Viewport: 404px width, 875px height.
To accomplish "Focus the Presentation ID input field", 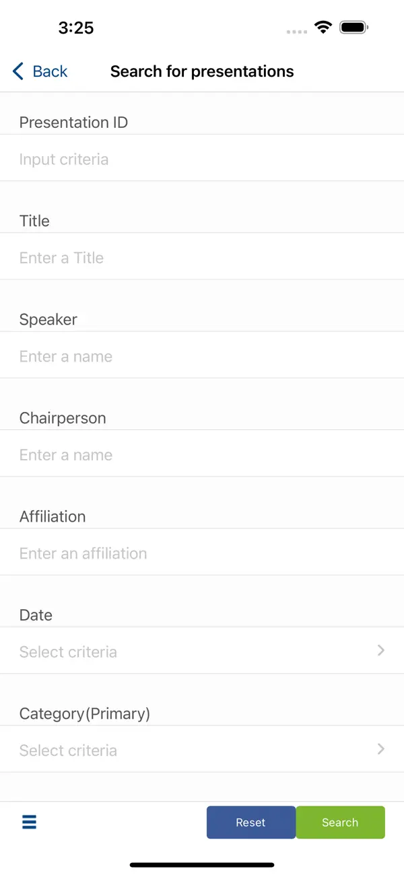I will pos(202,160).
